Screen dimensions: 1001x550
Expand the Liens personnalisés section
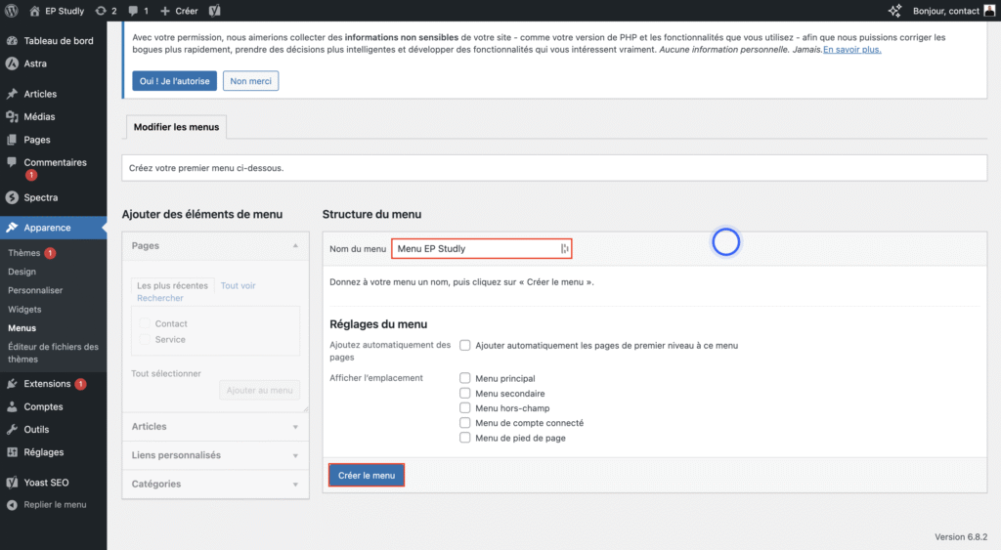(216, 455)
